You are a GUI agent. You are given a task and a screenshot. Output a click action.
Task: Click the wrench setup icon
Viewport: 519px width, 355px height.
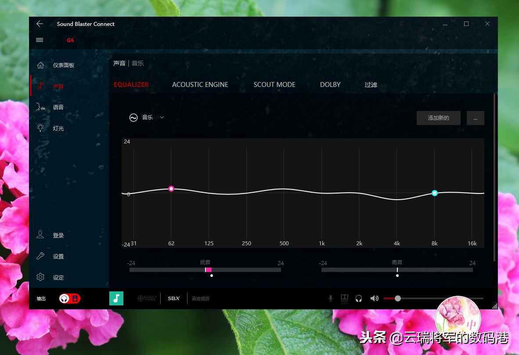[40, 256]
